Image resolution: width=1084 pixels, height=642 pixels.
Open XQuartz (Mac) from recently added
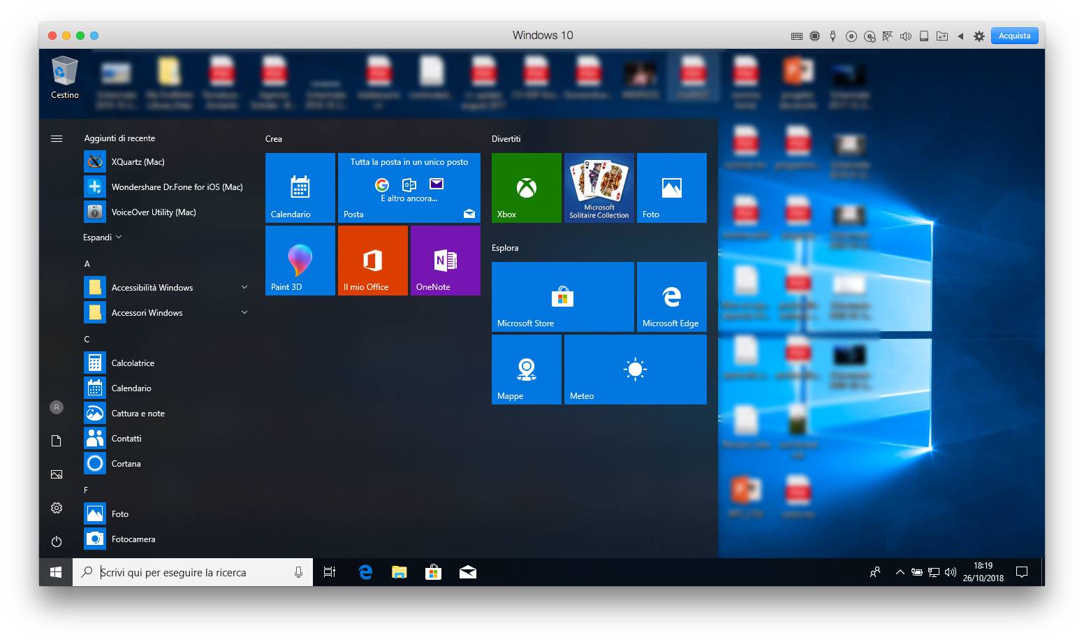pyautogui.click(x=166, y=162)
